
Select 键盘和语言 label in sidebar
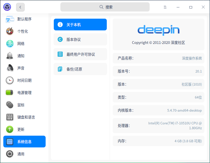(x=26, y=117)
